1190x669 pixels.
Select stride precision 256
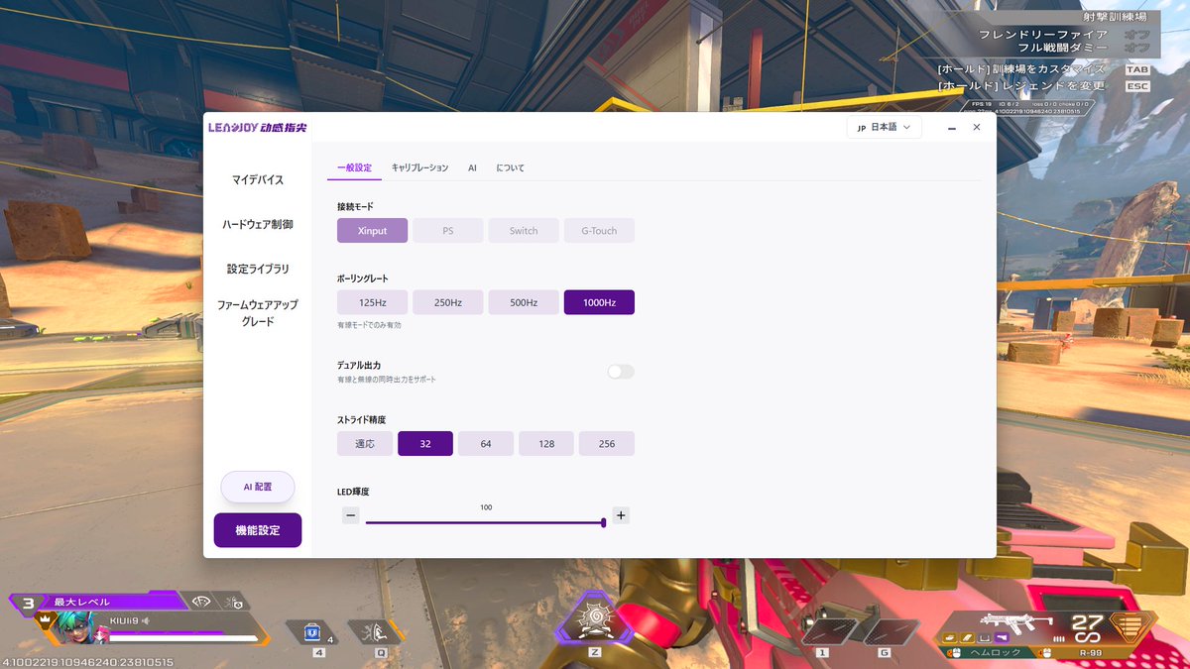(x=607, y=444)
